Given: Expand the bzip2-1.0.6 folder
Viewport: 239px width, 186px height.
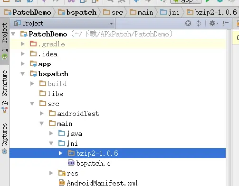Looking at the screenshot, I should (x=60, y=153).
